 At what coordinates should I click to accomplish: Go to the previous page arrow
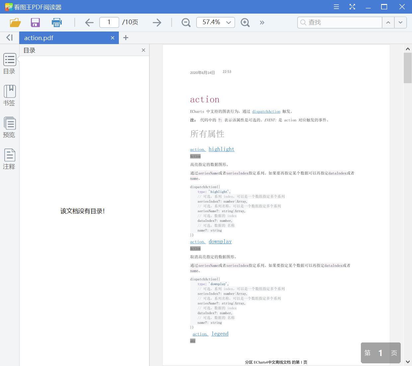89,22
